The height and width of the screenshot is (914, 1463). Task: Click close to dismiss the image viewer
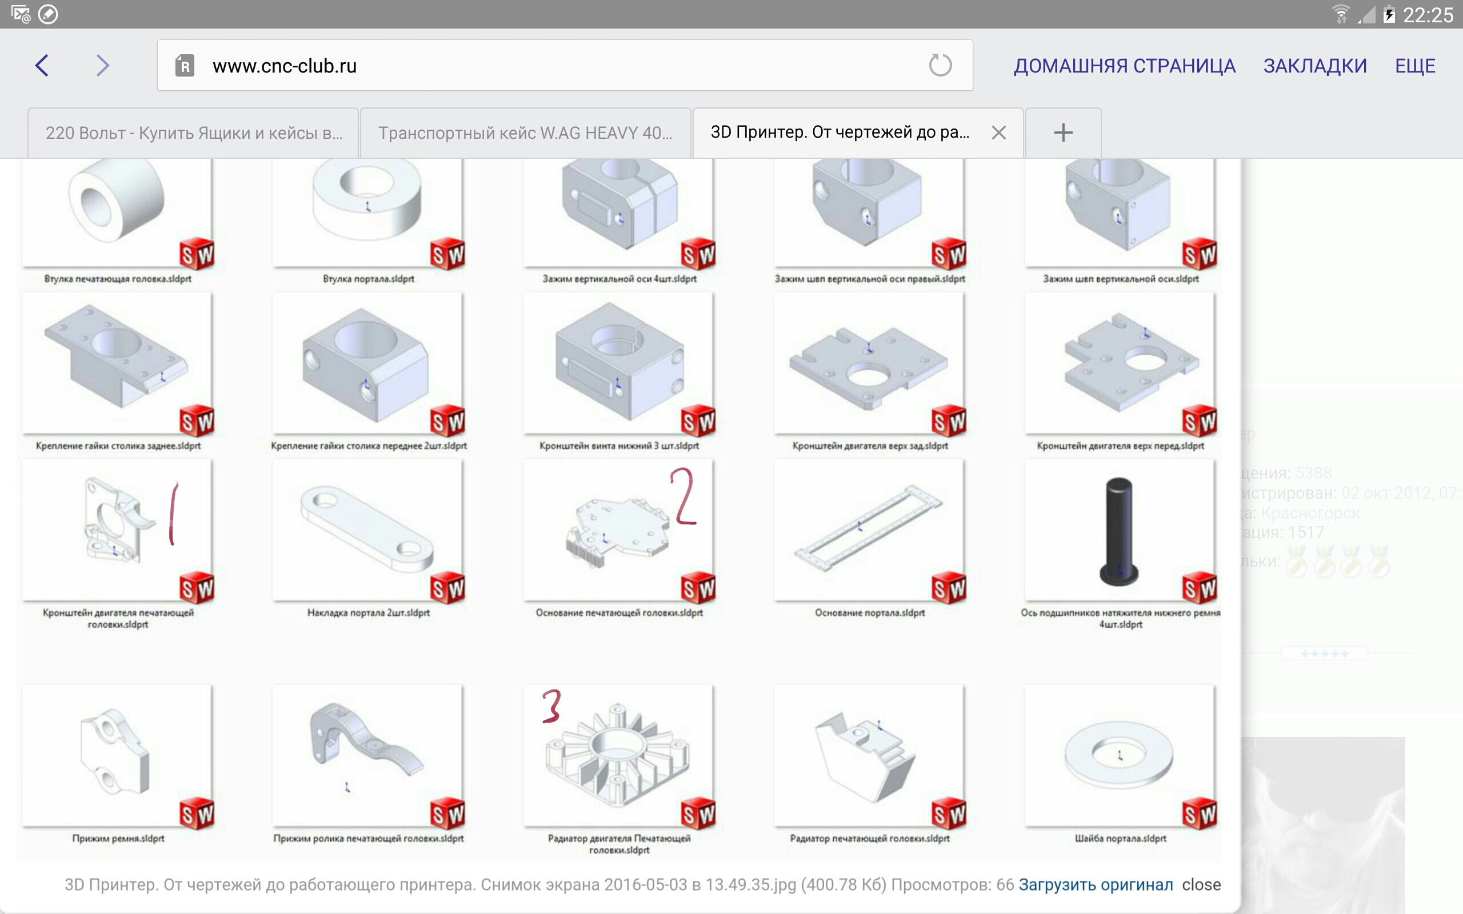coord(1201,884)
